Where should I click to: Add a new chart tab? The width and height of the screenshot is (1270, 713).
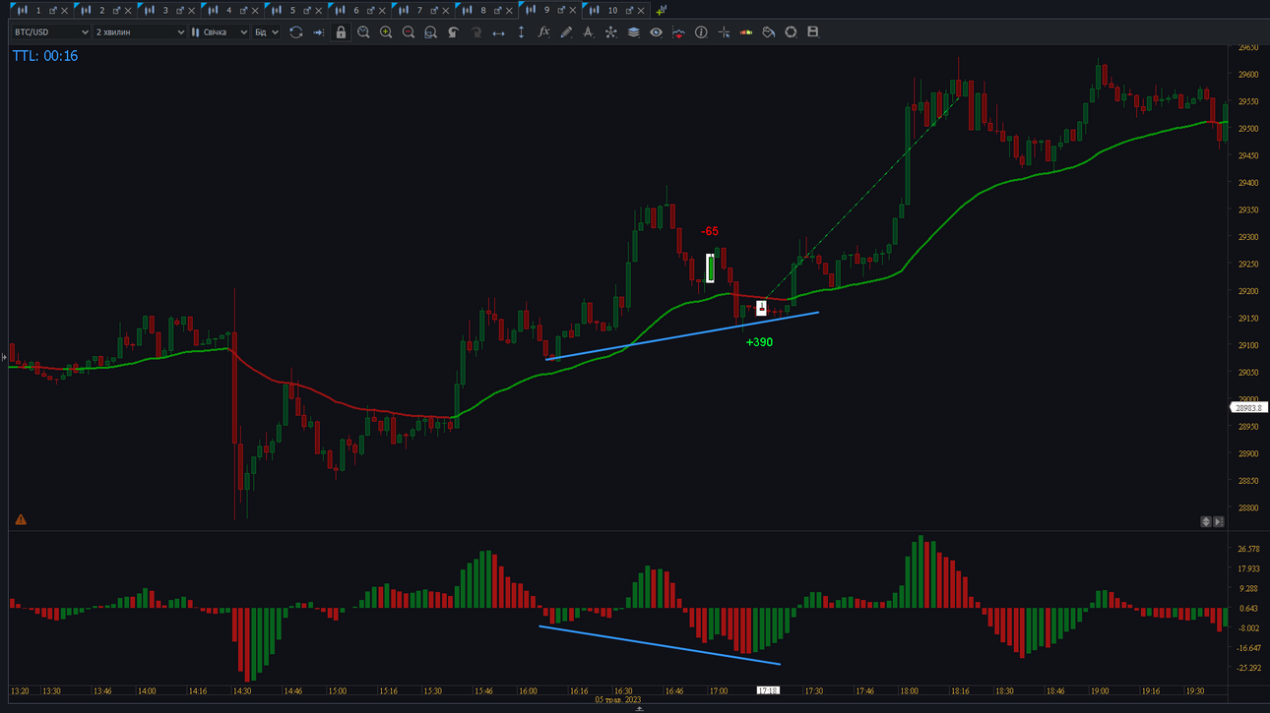pyautogui.click(x=661, y=10)
